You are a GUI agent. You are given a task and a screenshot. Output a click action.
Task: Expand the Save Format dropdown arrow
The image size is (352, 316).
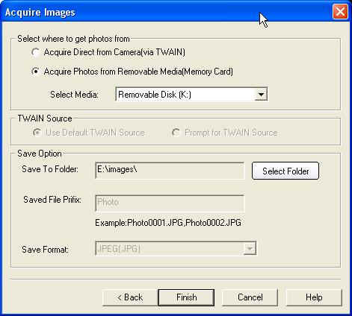coord(250,248)
